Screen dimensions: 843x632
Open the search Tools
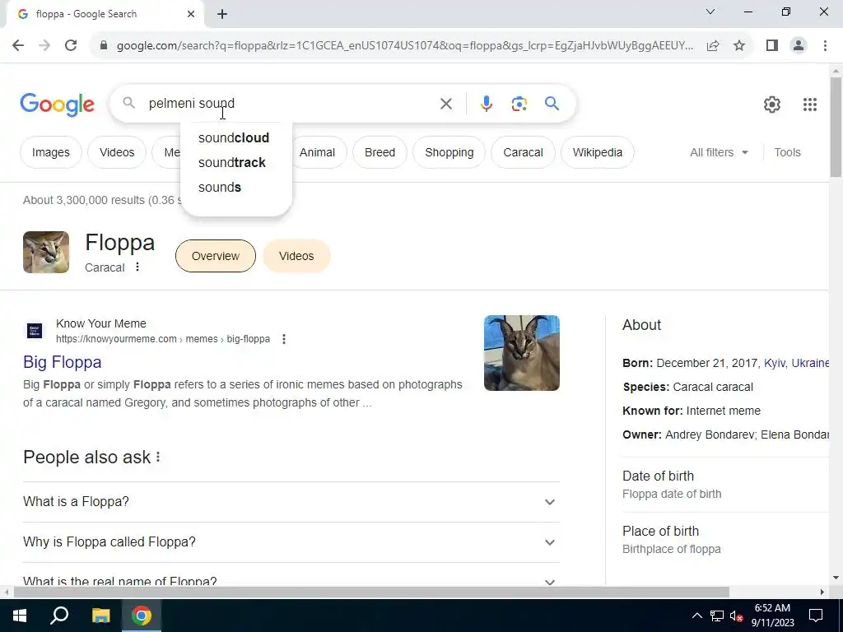pyautogui.click(x=787, y=152)
